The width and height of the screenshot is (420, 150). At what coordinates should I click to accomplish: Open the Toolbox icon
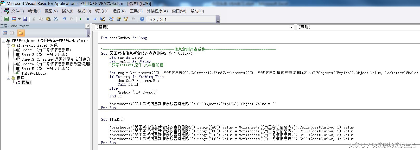pyautogui.click(x=133, y=19)
